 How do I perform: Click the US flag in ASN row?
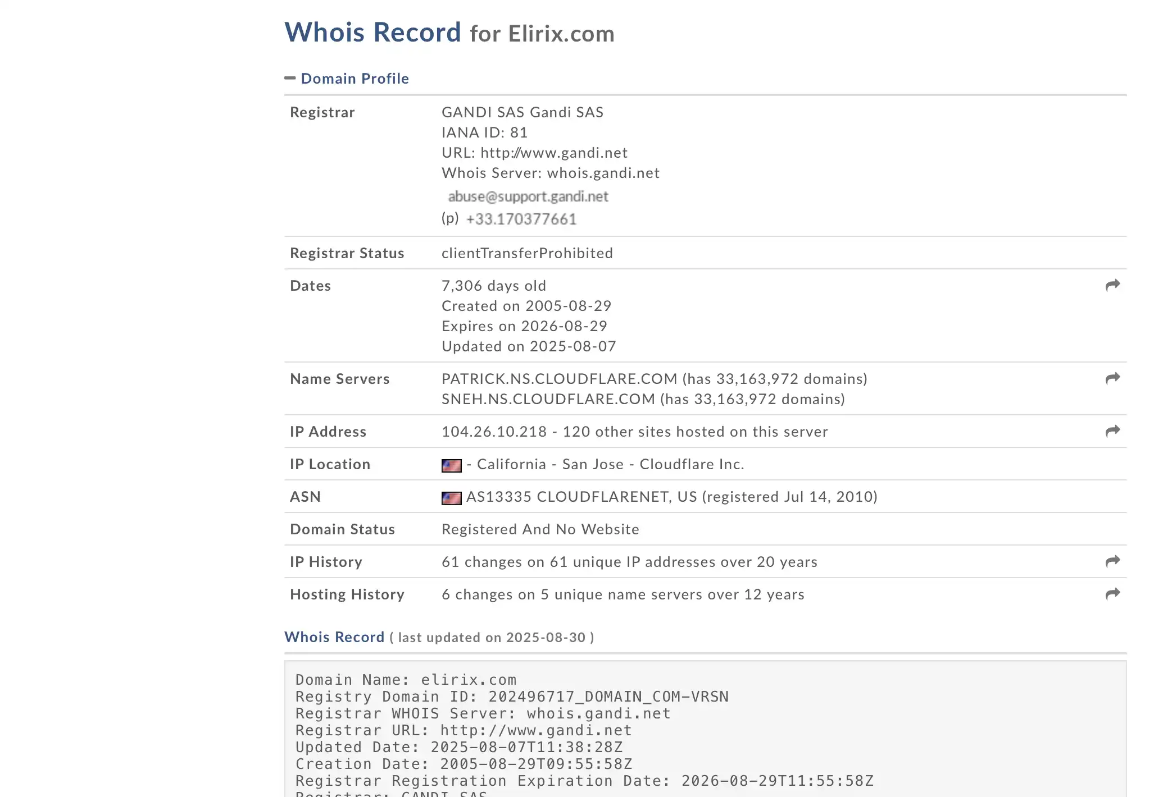coord(451,498)
